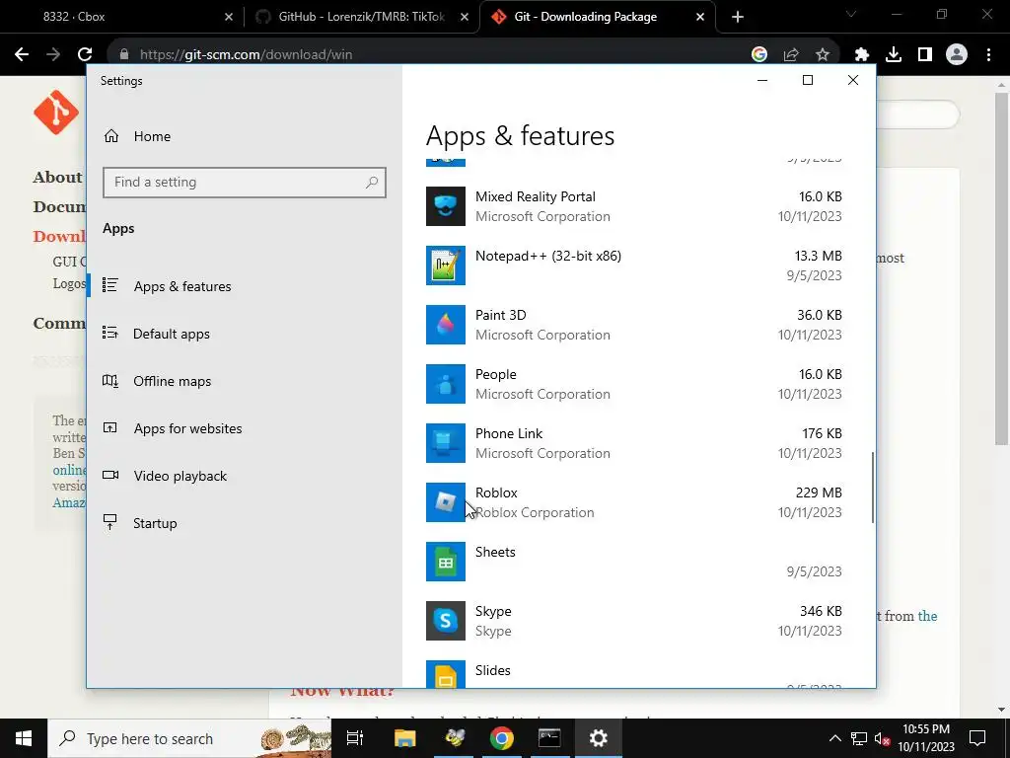The width and height of the screenshot is (1010, 758).
Task: Open the notification center icon
Action: 977,738
